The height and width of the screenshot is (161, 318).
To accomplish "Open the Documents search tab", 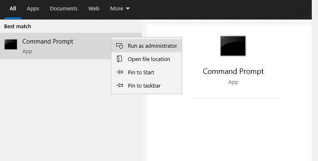I will 64,9.
